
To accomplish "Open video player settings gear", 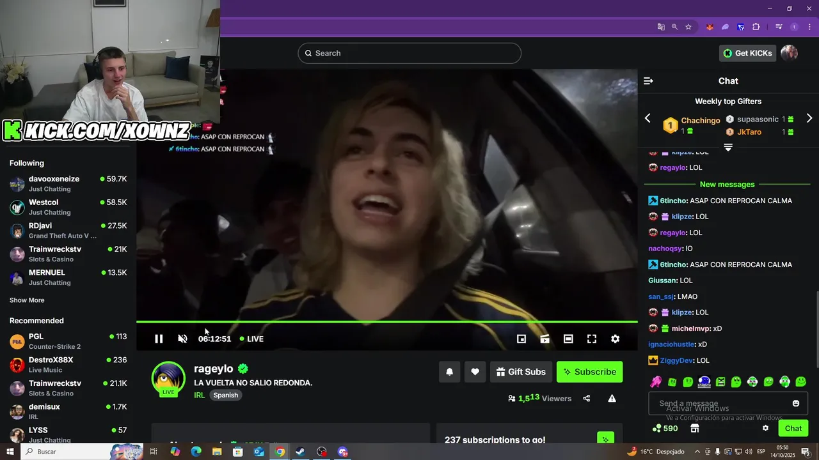I will tap(615, 339).
